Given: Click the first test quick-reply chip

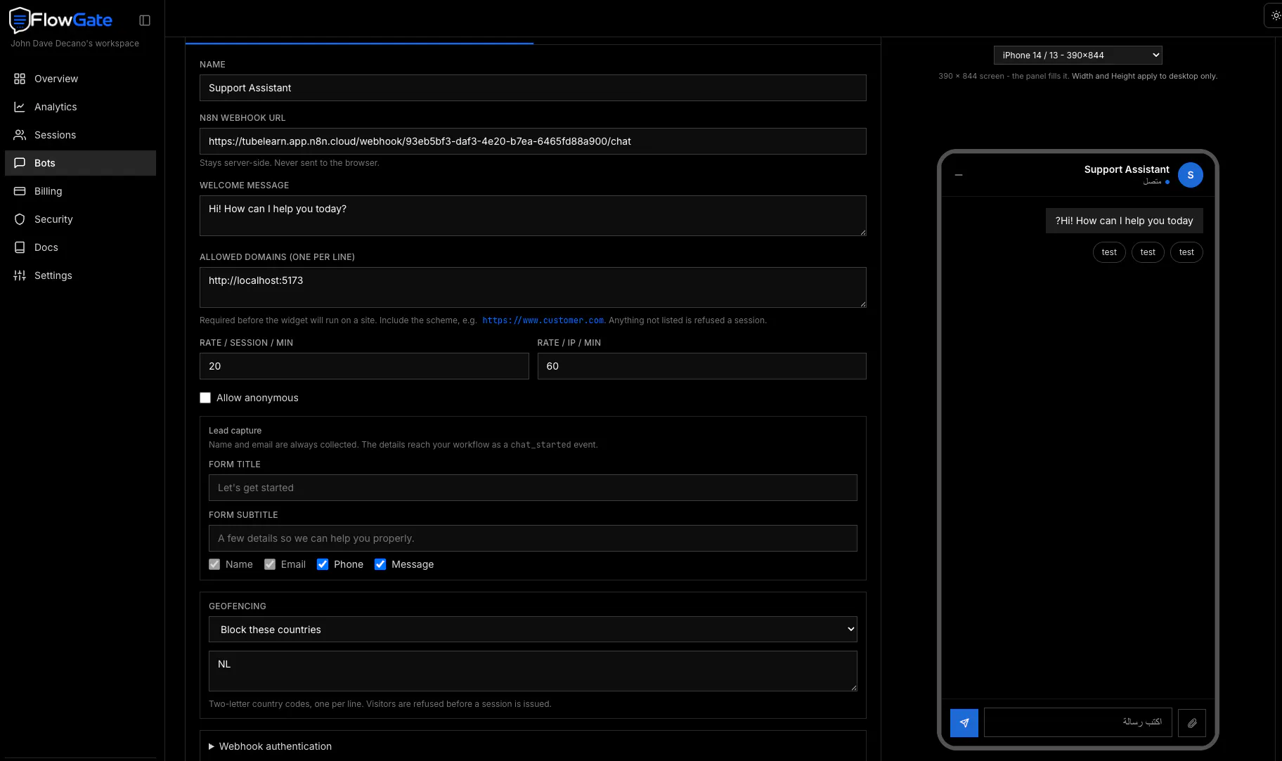Looking at the screenshot, I should (x=1109, y=252).
